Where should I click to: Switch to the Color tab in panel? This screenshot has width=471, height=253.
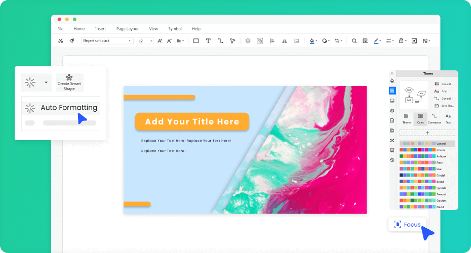click(x=420, y=119)
